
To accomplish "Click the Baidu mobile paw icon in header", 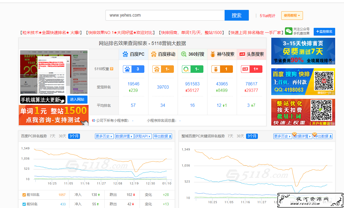I will (x=154, y=54).
